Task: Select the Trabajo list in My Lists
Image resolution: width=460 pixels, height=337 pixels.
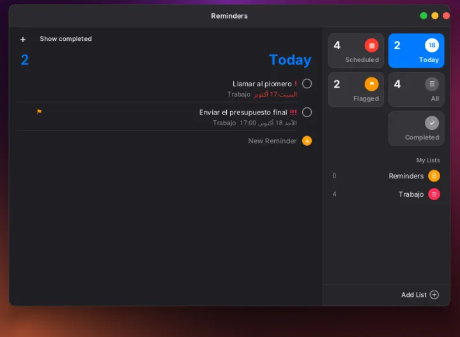Action: (386, 194)
